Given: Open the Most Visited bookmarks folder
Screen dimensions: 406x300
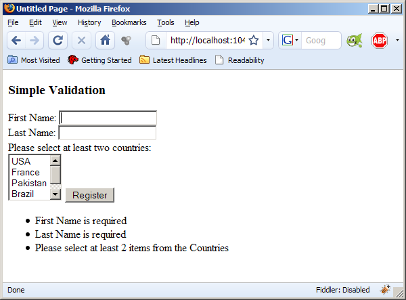Looking at the screenshot, I should coord(34,60).
